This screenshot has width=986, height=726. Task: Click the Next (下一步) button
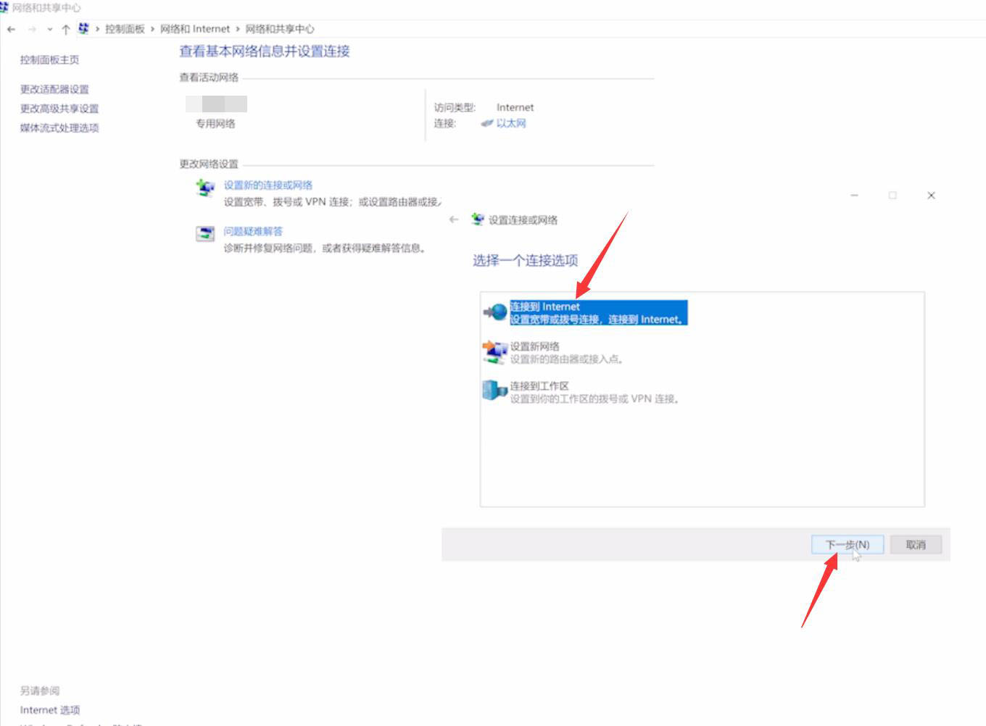848,545
